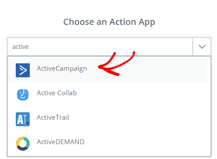Image resolution: width=217 pixels, height=159 pixels.
Task: Click the ActiveDEMAND circular ring logo
Action: tap(23, 144)
